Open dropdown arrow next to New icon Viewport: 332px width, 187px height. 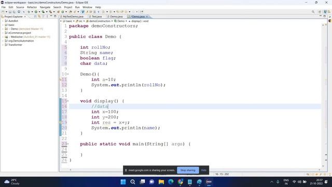(6, 12)
